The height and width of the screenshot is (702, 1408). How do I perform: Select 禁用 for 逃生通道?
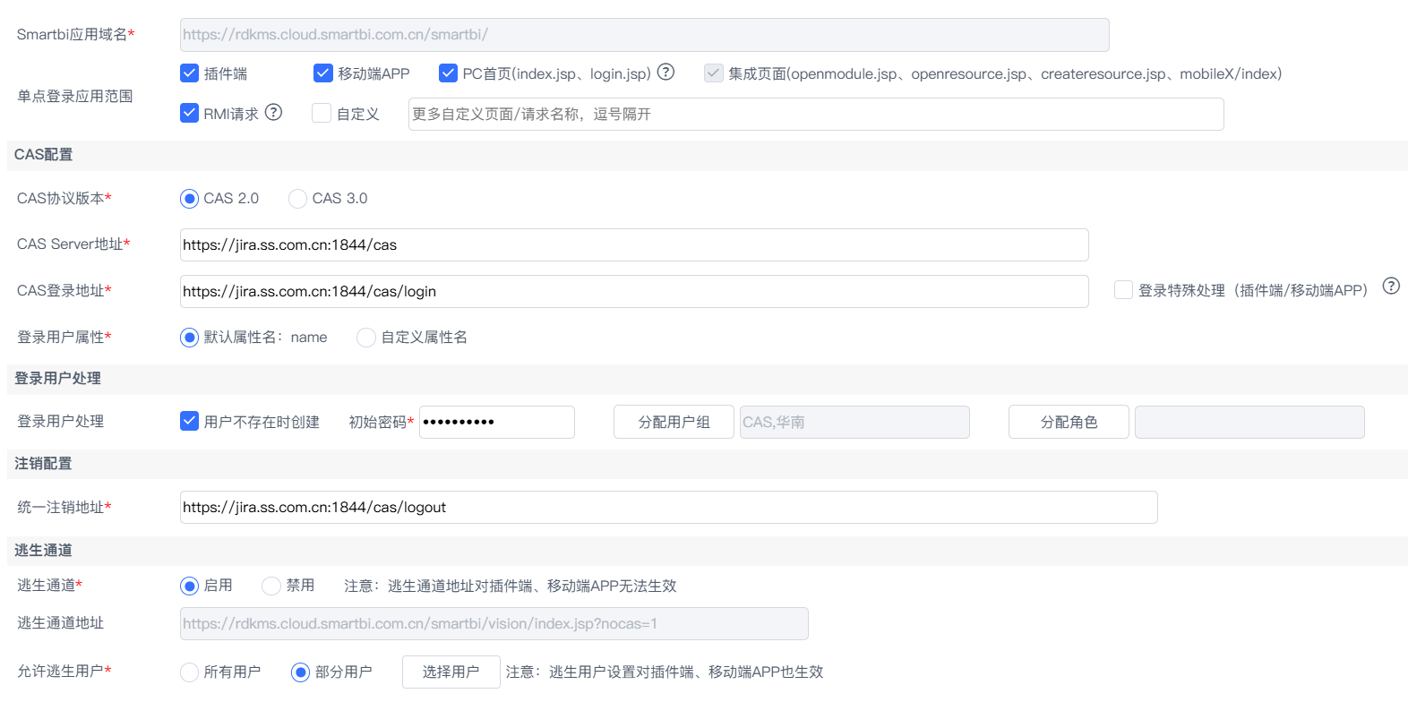click(x=271, y=586)
